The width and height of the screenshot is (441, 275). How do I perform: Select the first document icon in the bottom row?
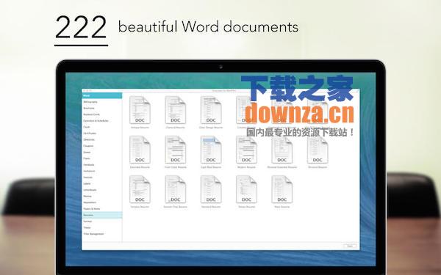click(x=140, y=189)
